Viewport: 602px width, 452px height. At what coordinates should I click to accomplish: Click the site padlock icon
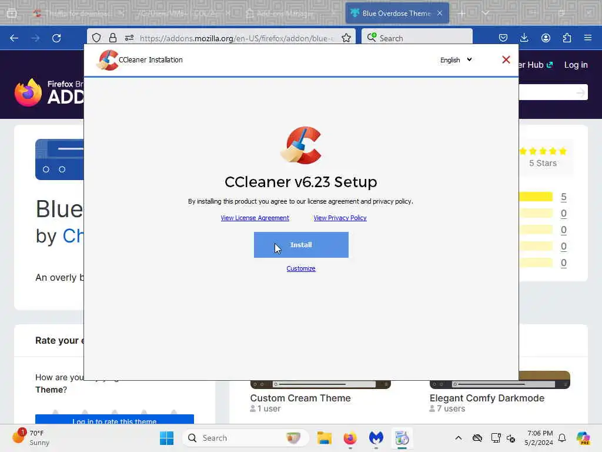point(112,38)
